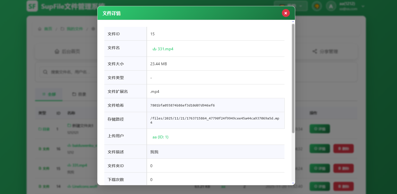Expand the user account menu chevron
Screen dimensions: 397x194
pos(363,6)
